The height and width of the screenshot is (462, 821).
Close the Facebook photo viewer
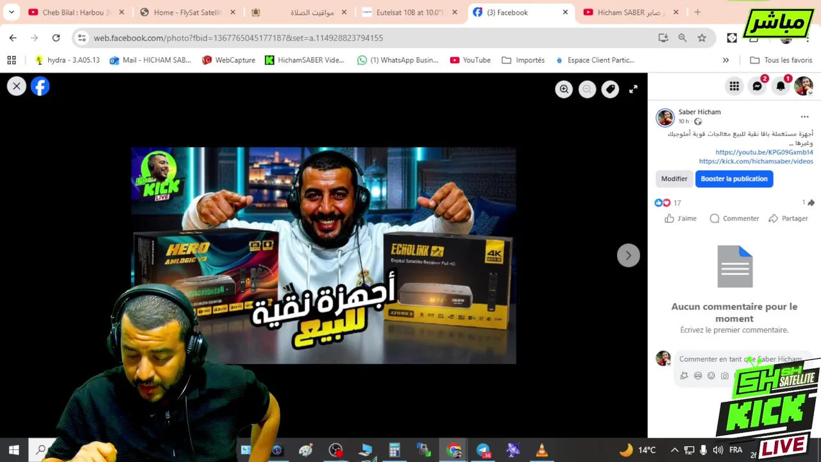pyautogui.click(x=17, y=86)
